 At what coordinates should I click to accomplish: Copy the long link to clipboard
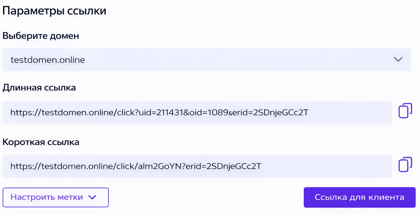(405, 111)
